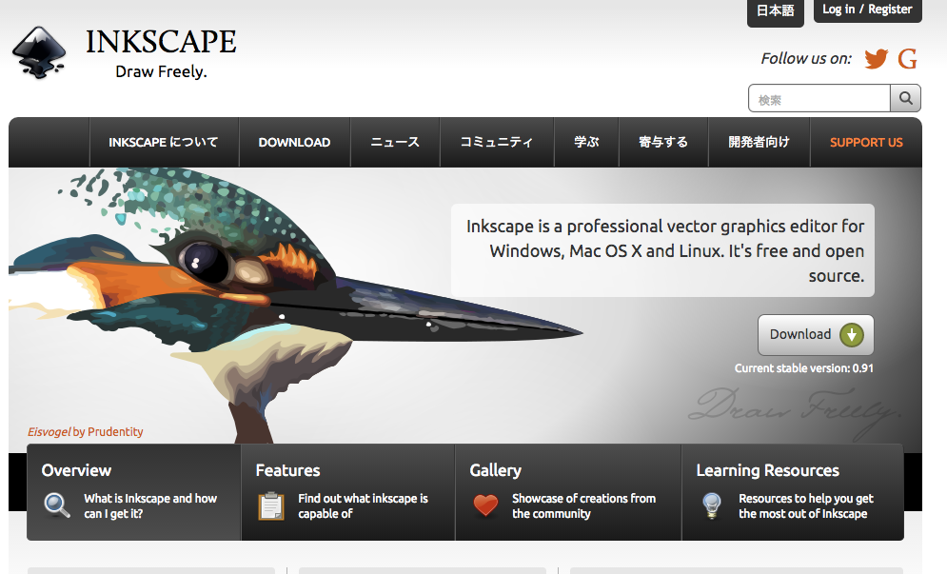
Task: Click the green download arrow icon
Action: (x=852, y=335)
